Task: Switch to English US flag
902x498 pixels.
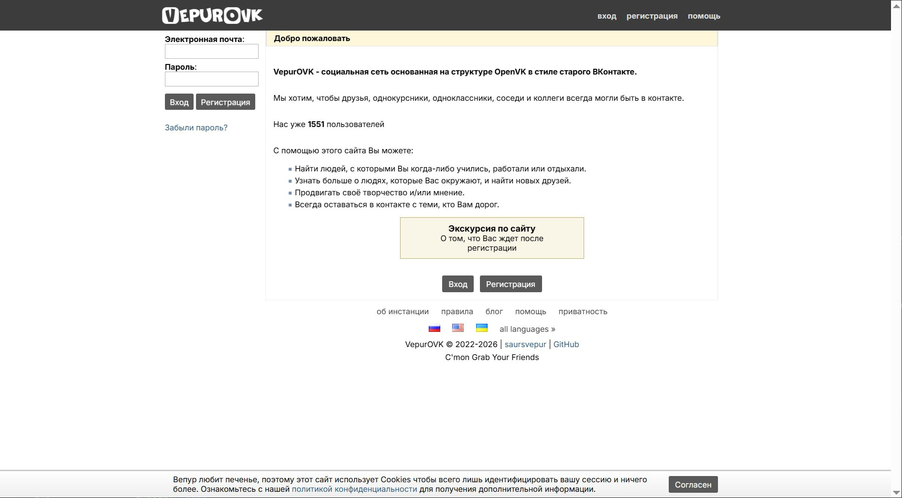Action: tap(458, 328)
